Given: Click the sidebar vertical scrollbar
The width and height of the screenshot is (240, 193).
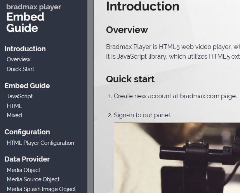Looking at the screenshot, I should pos(90,96).
